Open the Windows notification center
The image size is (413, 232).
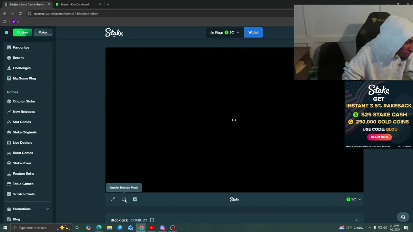click(407, 228)
